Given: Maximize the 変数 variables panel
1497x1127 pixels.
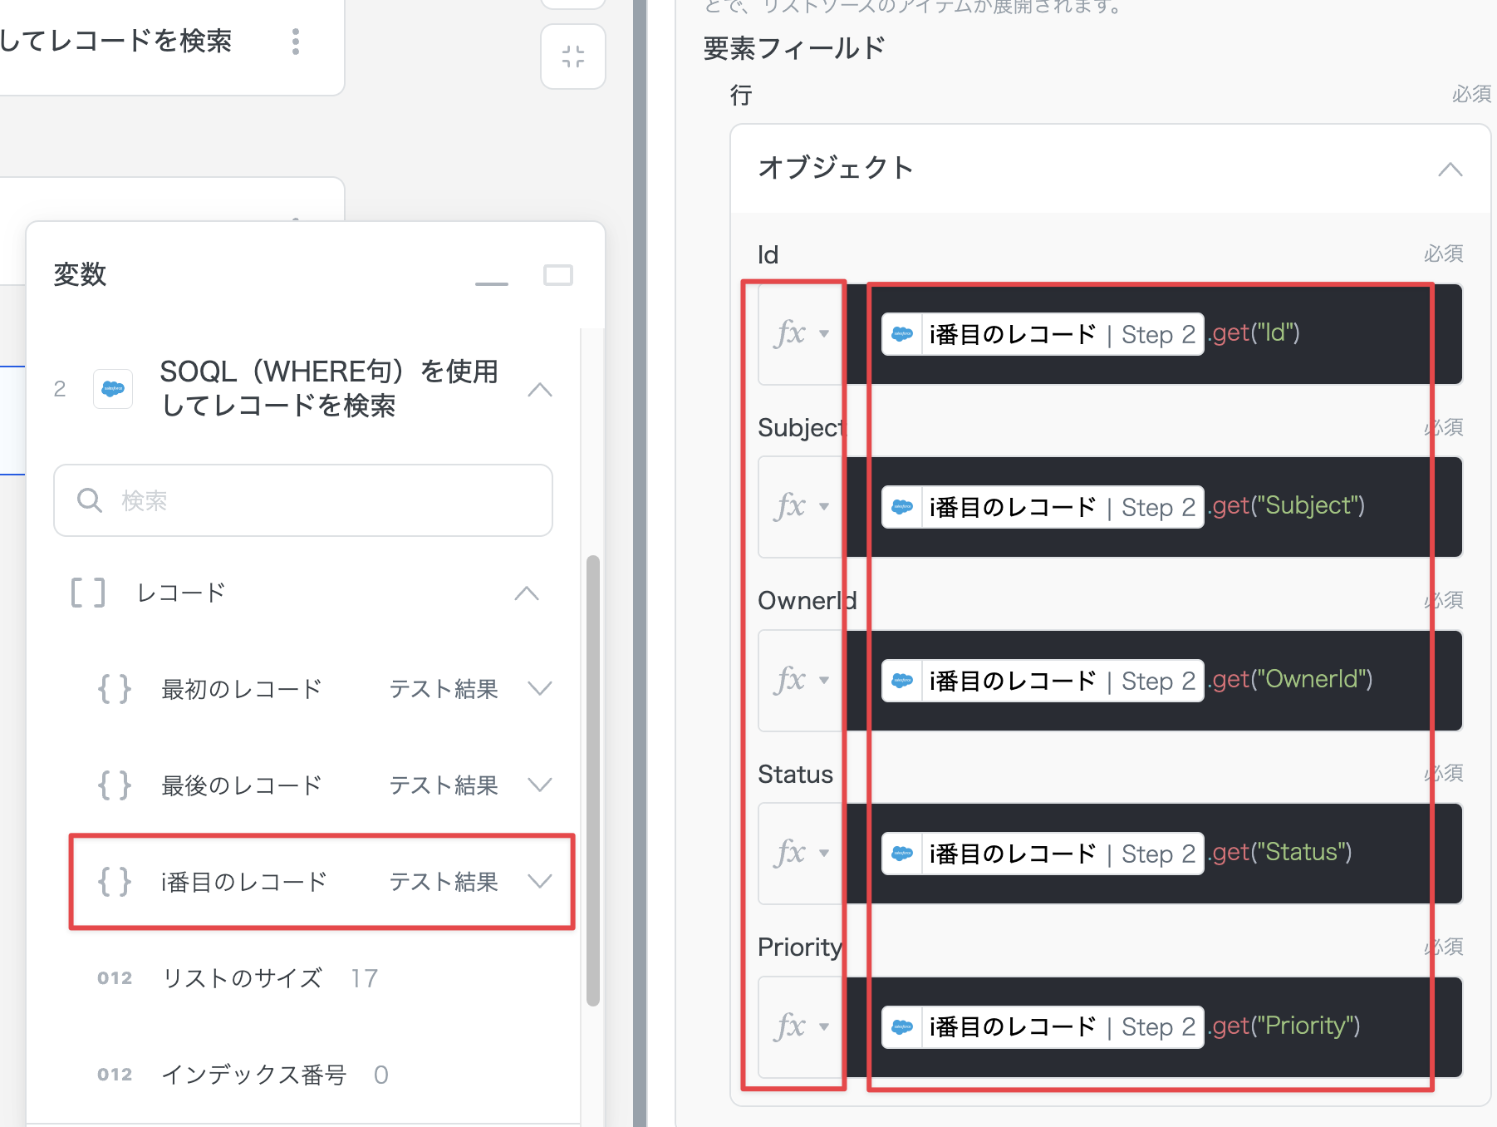Looking at the screenshot, I should point(557,275).
